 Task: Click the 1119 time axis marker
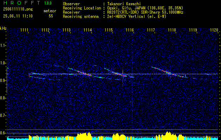coord(193,30)
